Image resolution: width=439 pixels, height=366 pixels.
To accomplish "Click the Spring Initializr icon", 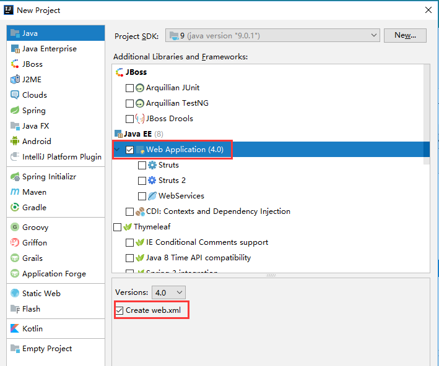I will coord(15,176).
